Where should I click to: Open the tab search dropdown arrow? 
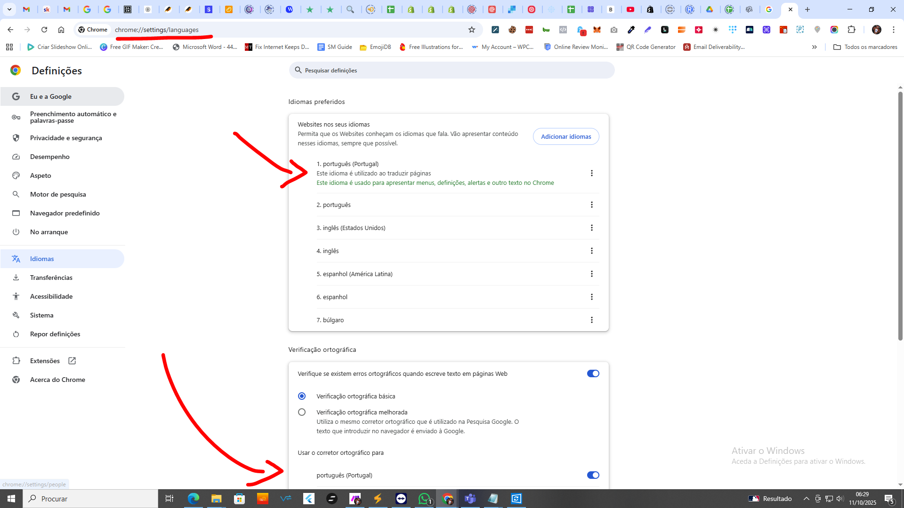(9, 9)
